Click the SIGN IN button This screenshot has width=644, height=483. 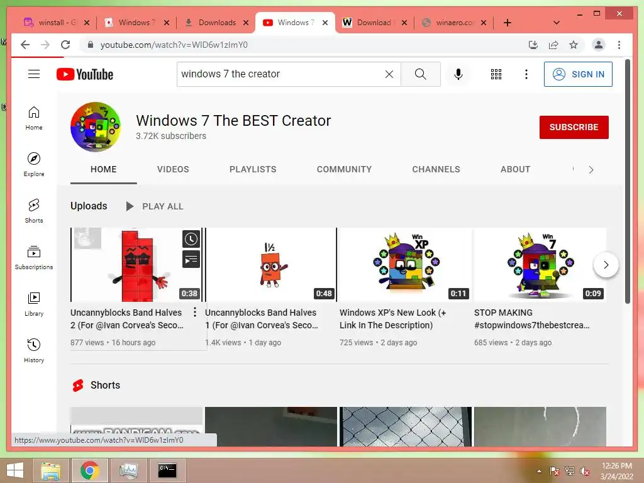[x=578, y=74]
